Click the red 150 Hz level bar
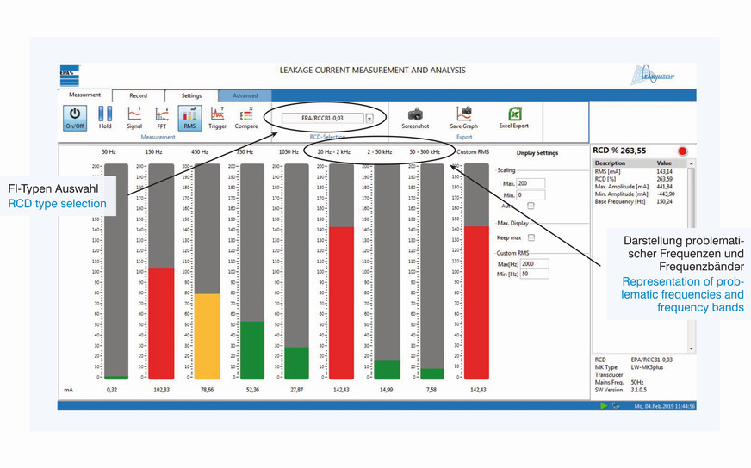Screen dimensions: 751x468 pyautogui.click(x=160, y=323)
